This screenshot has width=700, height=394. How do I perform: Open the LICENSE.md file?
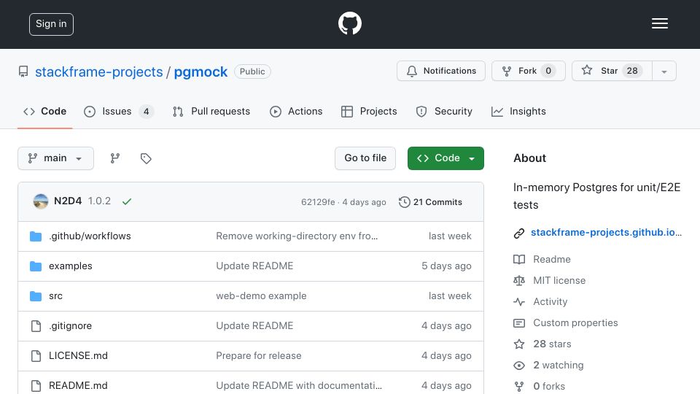78,355
